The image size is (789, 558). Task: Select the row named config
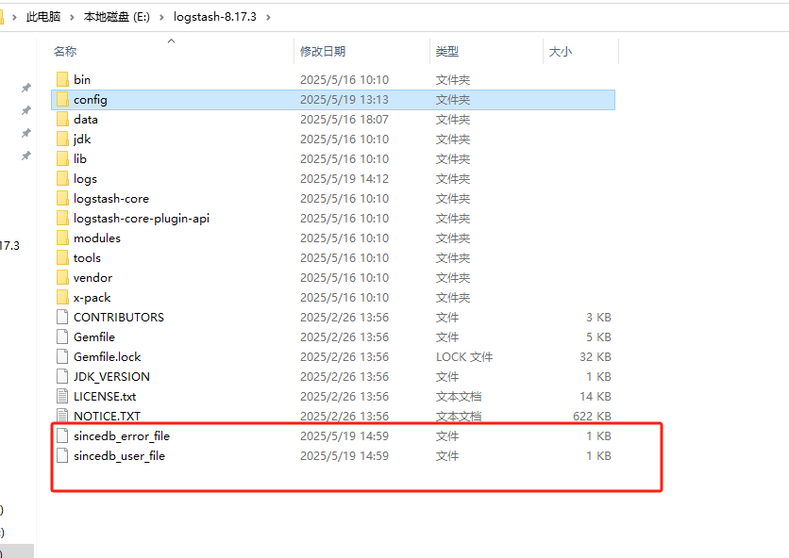(333, 100)
